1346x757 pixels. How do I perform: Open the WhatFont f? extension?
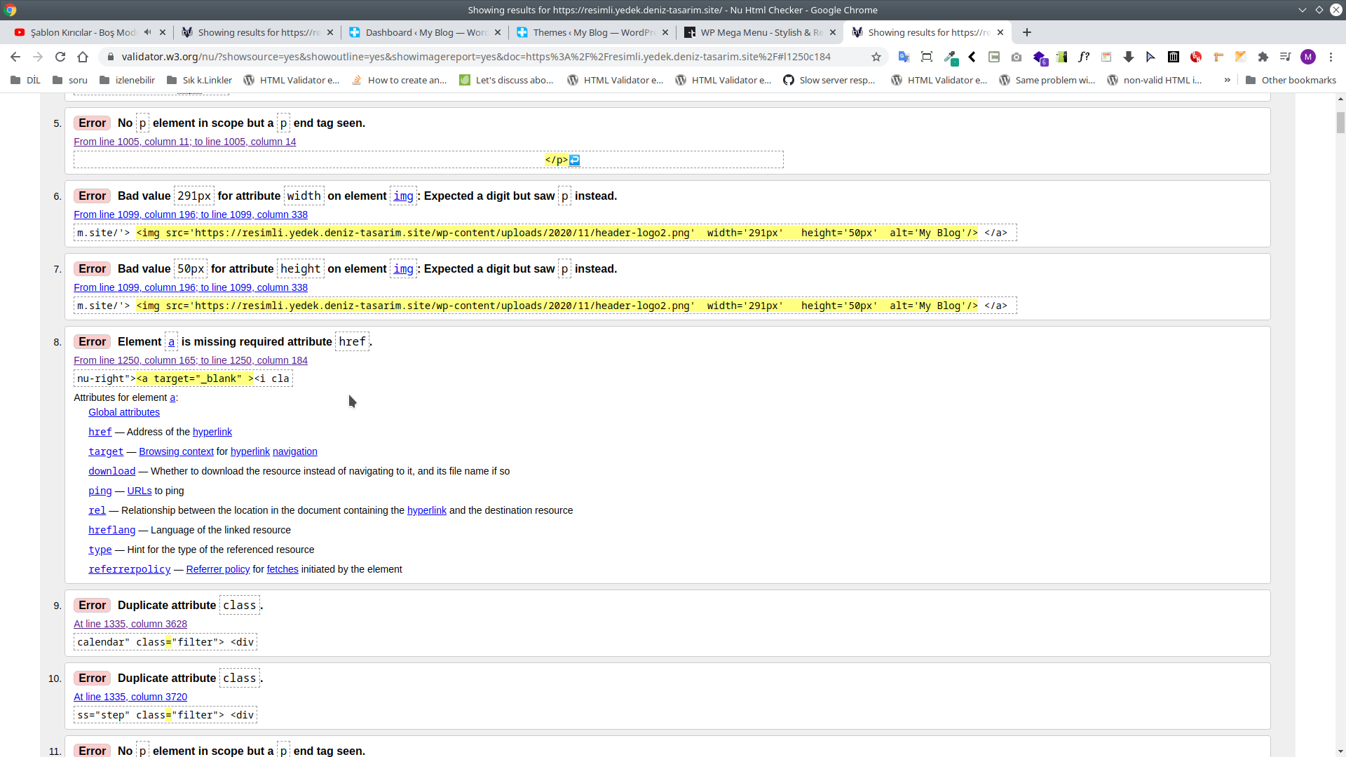pos(1084,57)
